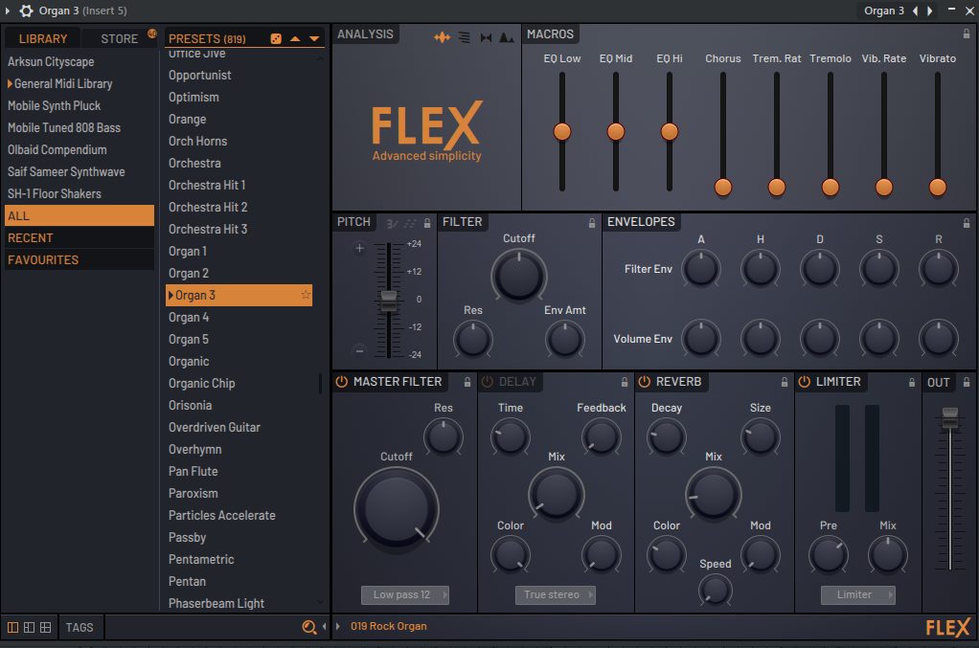Toggle the Macros panel lock
This screenshot has width=979, height=648.
pos(967,34)
